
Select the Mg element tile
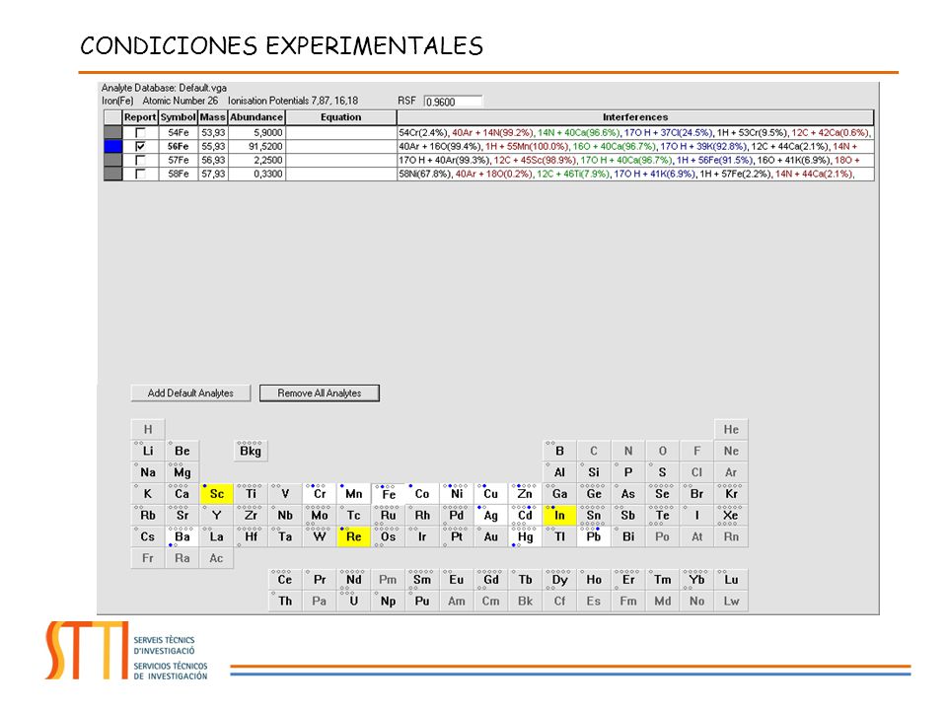click(x=182, y=472)
